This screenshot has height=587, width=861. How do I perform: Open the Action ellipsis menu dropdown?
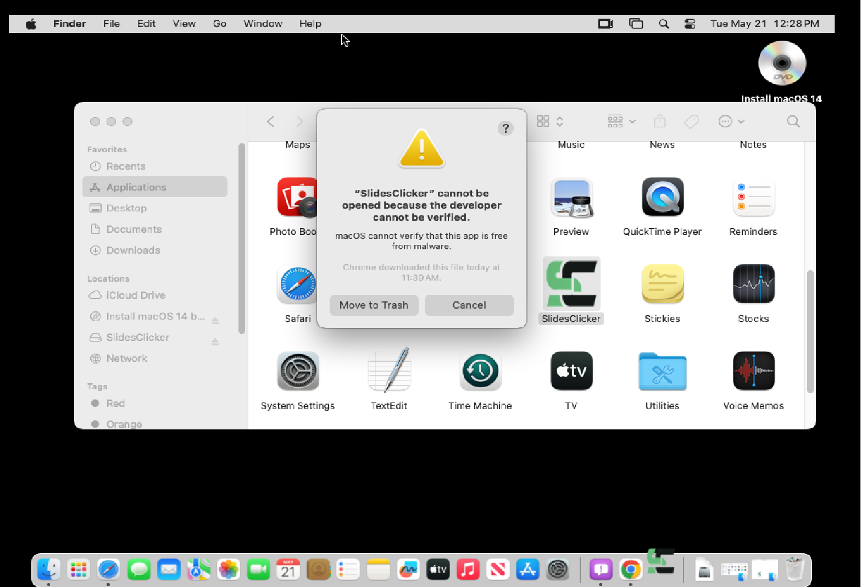pyautogui.click(x=731, y=121)
